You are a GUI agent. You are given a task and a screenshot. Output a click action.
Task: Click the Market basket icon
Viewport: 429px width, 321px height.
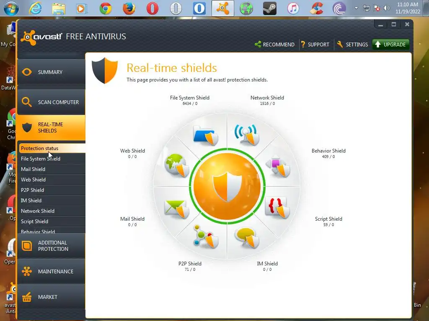click(x=27, y=297)
